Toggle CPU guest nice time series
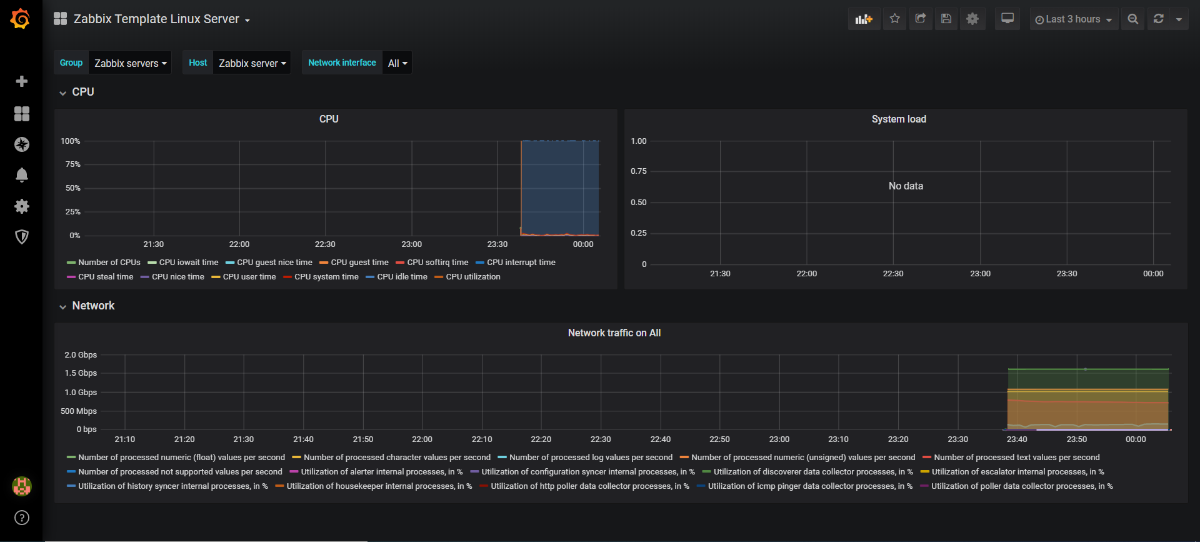 (274, 262)
